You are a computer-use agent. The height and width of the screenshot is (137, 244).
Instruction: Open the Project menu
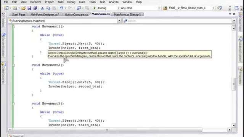point(49,2)
